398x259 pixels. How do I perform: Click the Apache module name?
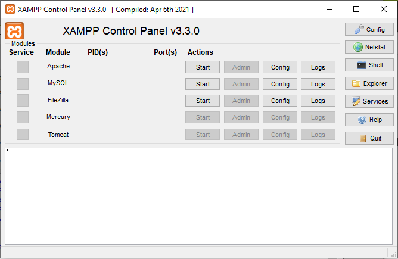[58, 66]
